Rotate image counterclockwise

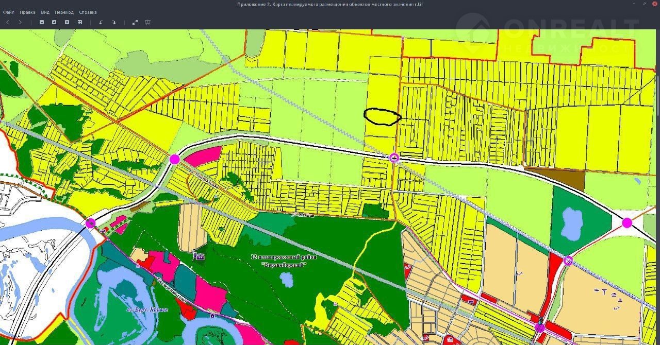[101, 22]
